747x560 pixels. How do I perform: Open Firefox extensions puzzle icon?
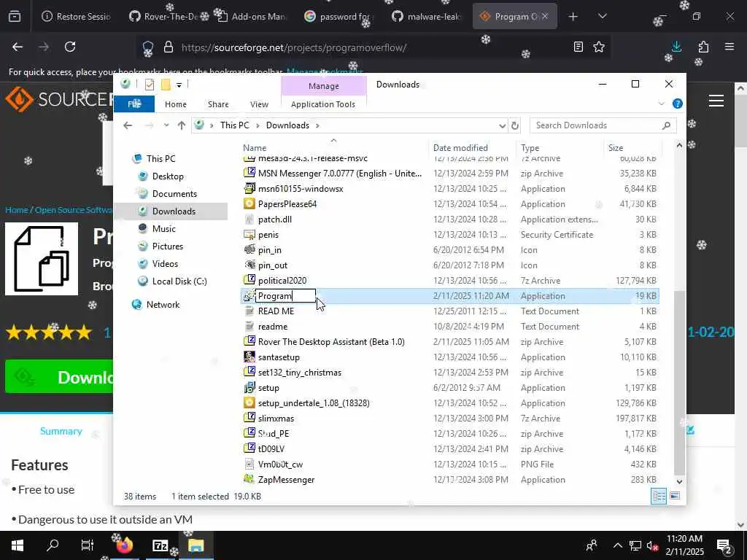(x=703, y=47)
